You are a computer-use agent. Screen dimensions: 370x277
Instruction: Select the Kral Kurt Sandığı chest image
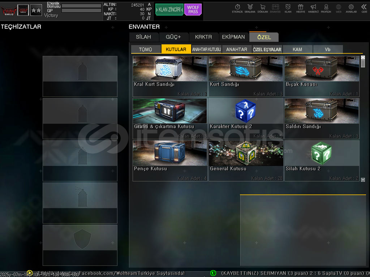point(170,69)
